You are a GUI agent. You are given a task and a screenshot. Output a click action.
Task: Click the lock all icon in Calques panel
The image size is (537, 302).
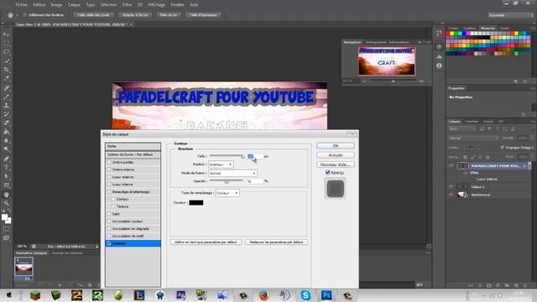tap(487, 157)
